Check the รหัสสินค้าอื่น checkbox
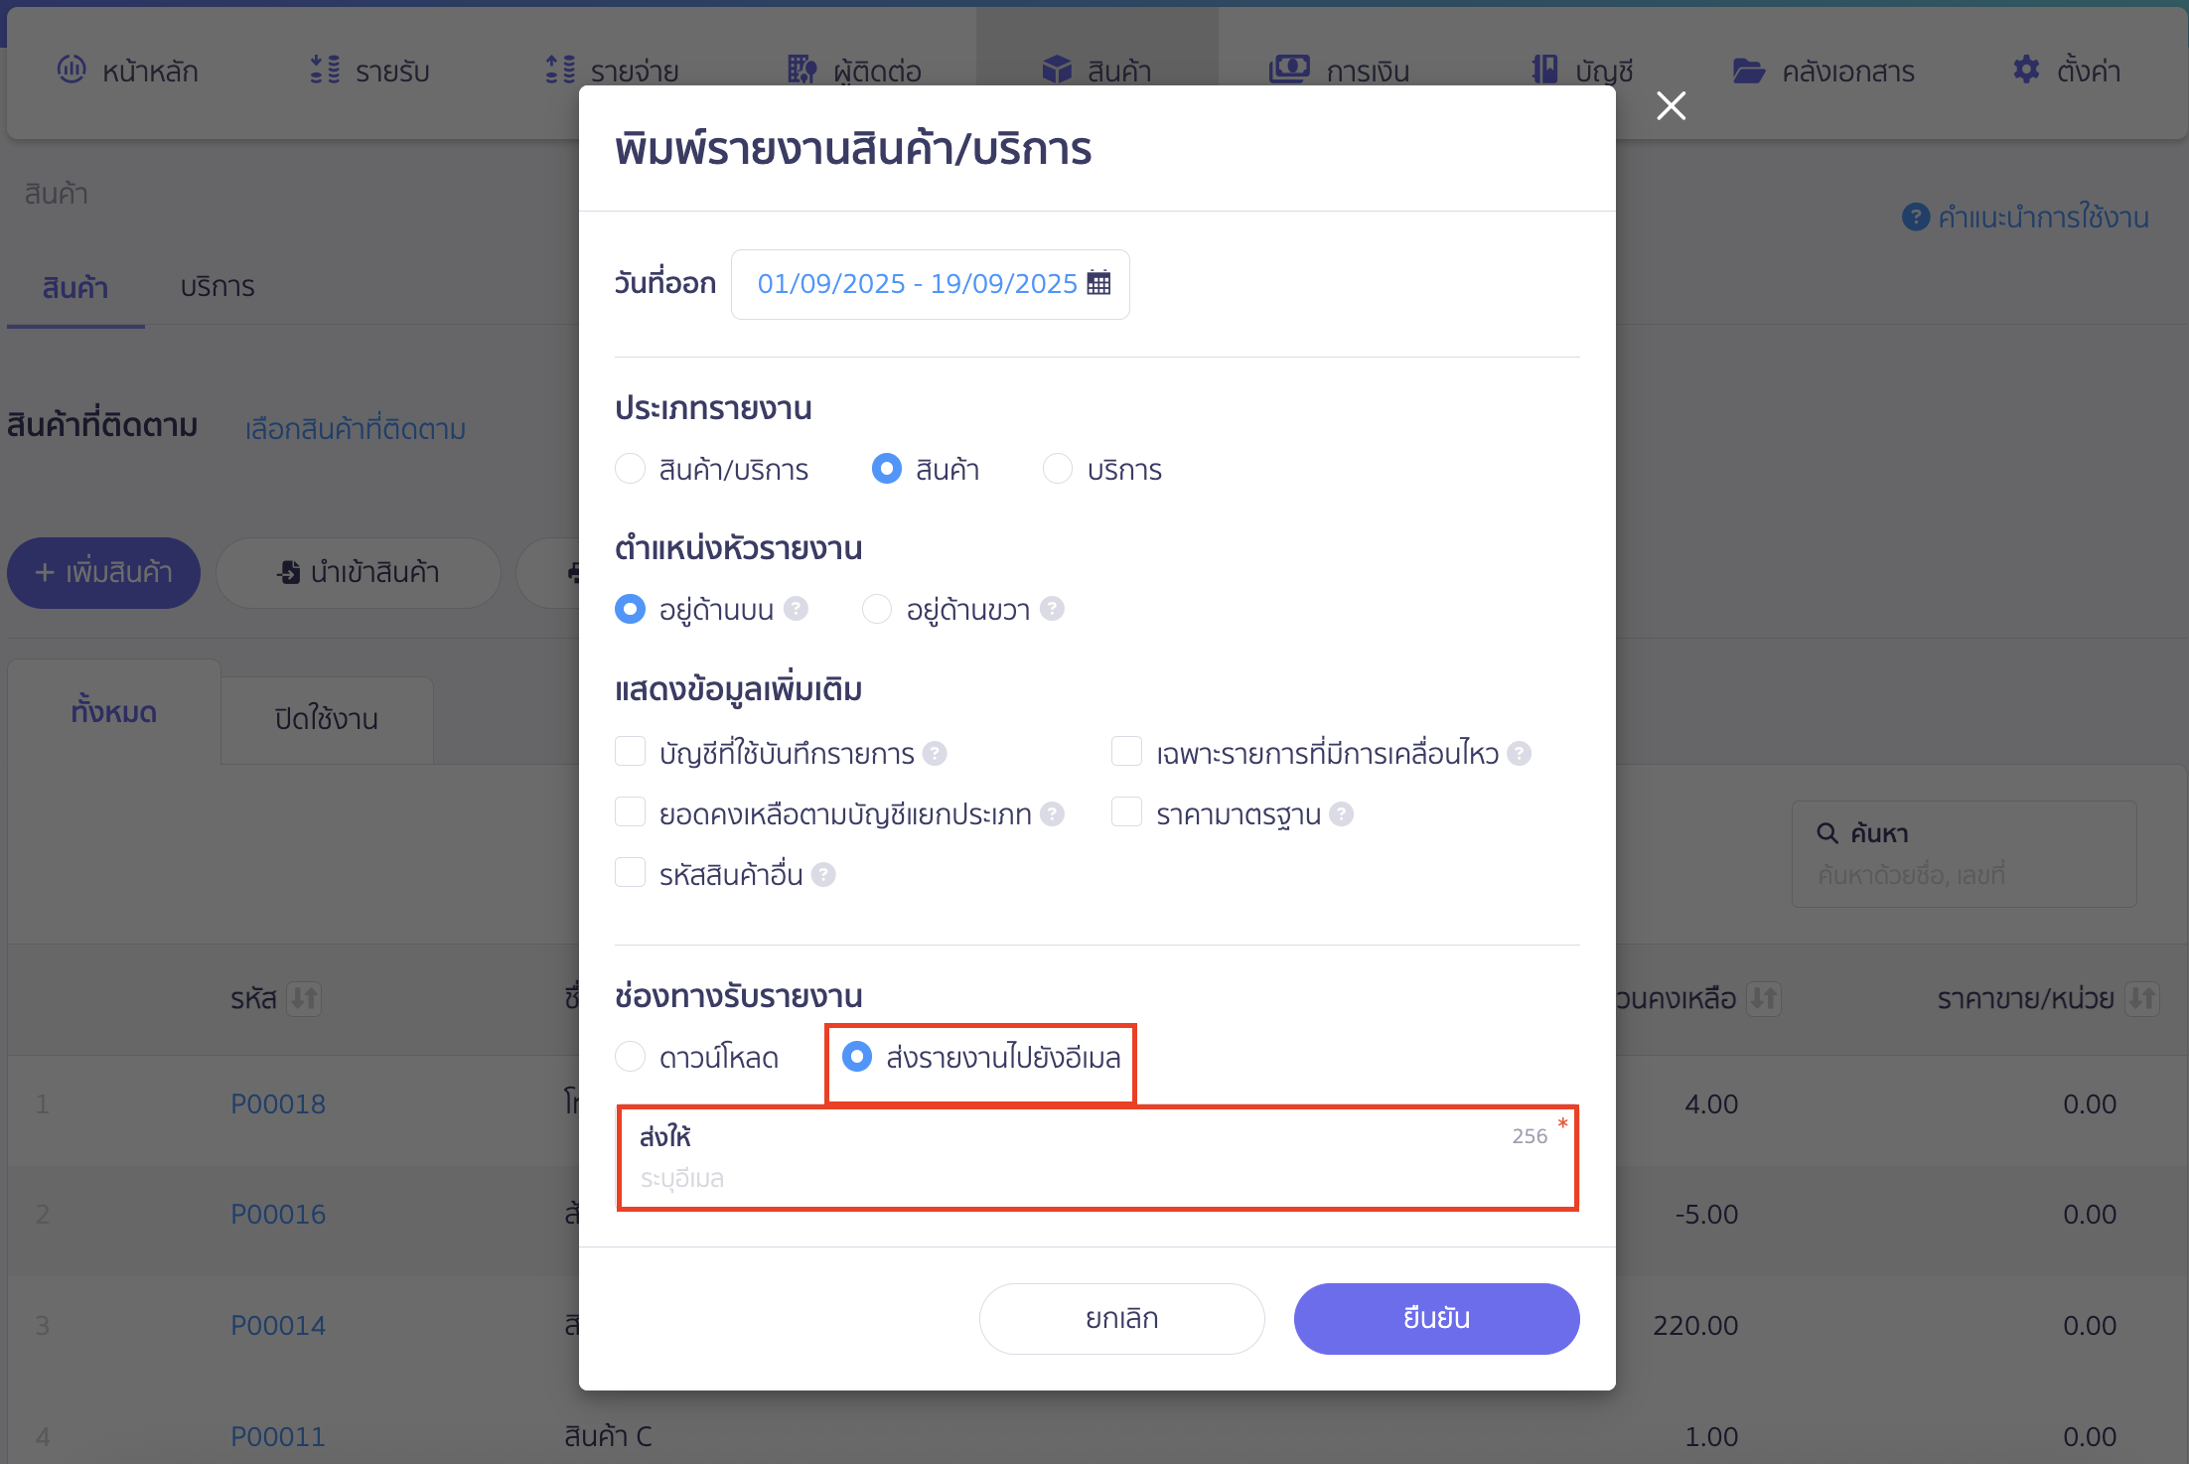This screenshot has height=1464, width=2189. click(631, 872)
